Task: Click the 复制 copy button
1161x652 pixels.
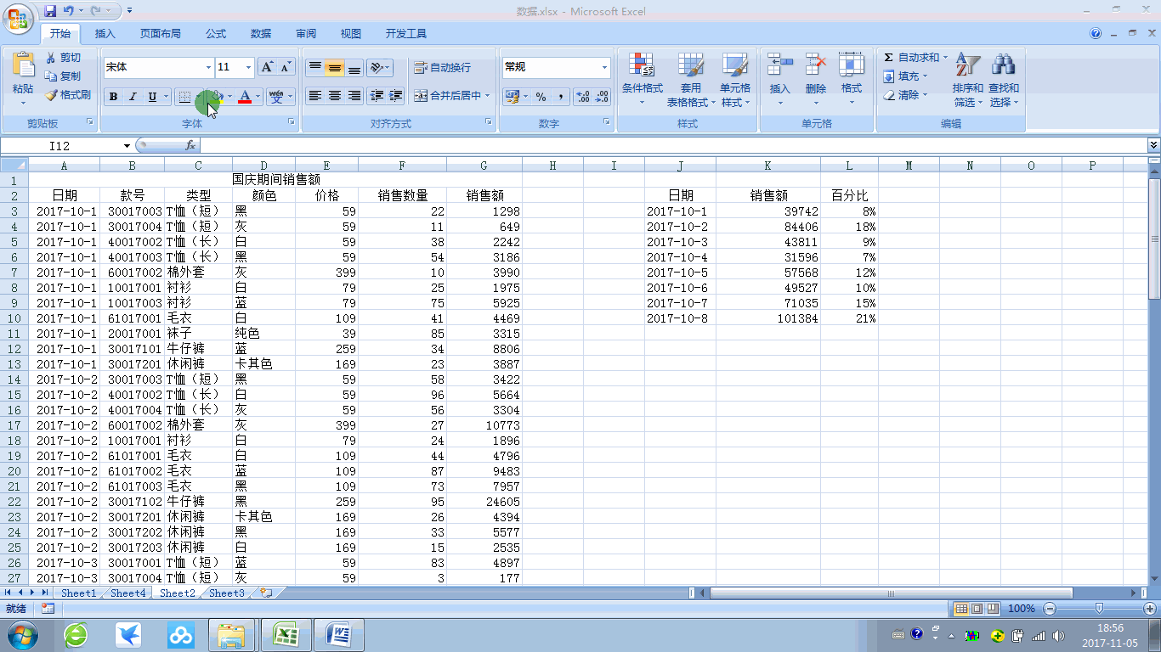Action: pyautogui.click(x=64, y=76)
